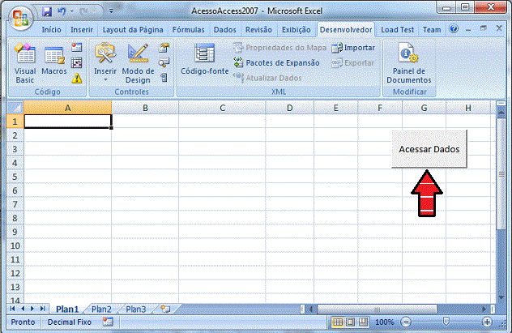Go to last sheet navigation arrow
This screenshot has width=512, height=333.
42,309
